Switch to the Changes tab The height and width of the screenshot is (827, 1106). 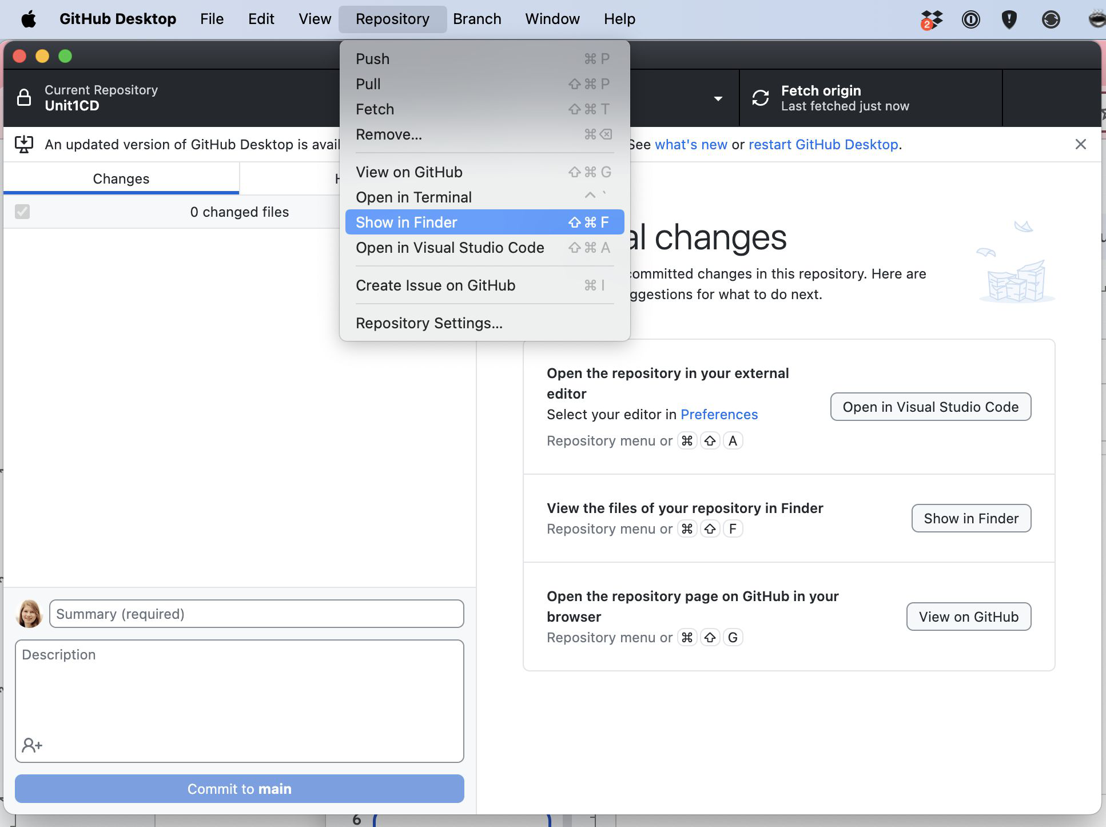pyautogui.click(x=121, y=178)
